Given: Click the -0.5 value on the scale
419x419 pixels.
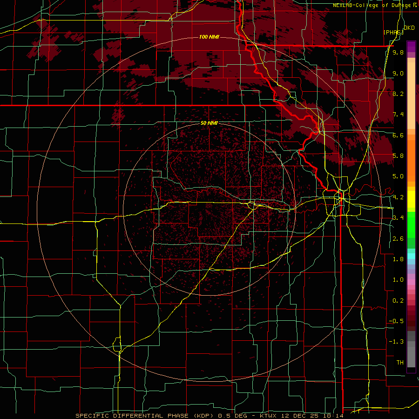Looking at the screenshot, I should (x=396, y=321).
